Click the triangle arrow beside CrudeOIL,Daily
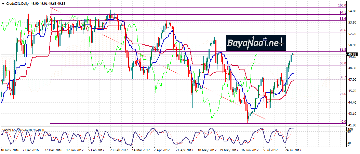Screen dimensions: 360x154 3,3
